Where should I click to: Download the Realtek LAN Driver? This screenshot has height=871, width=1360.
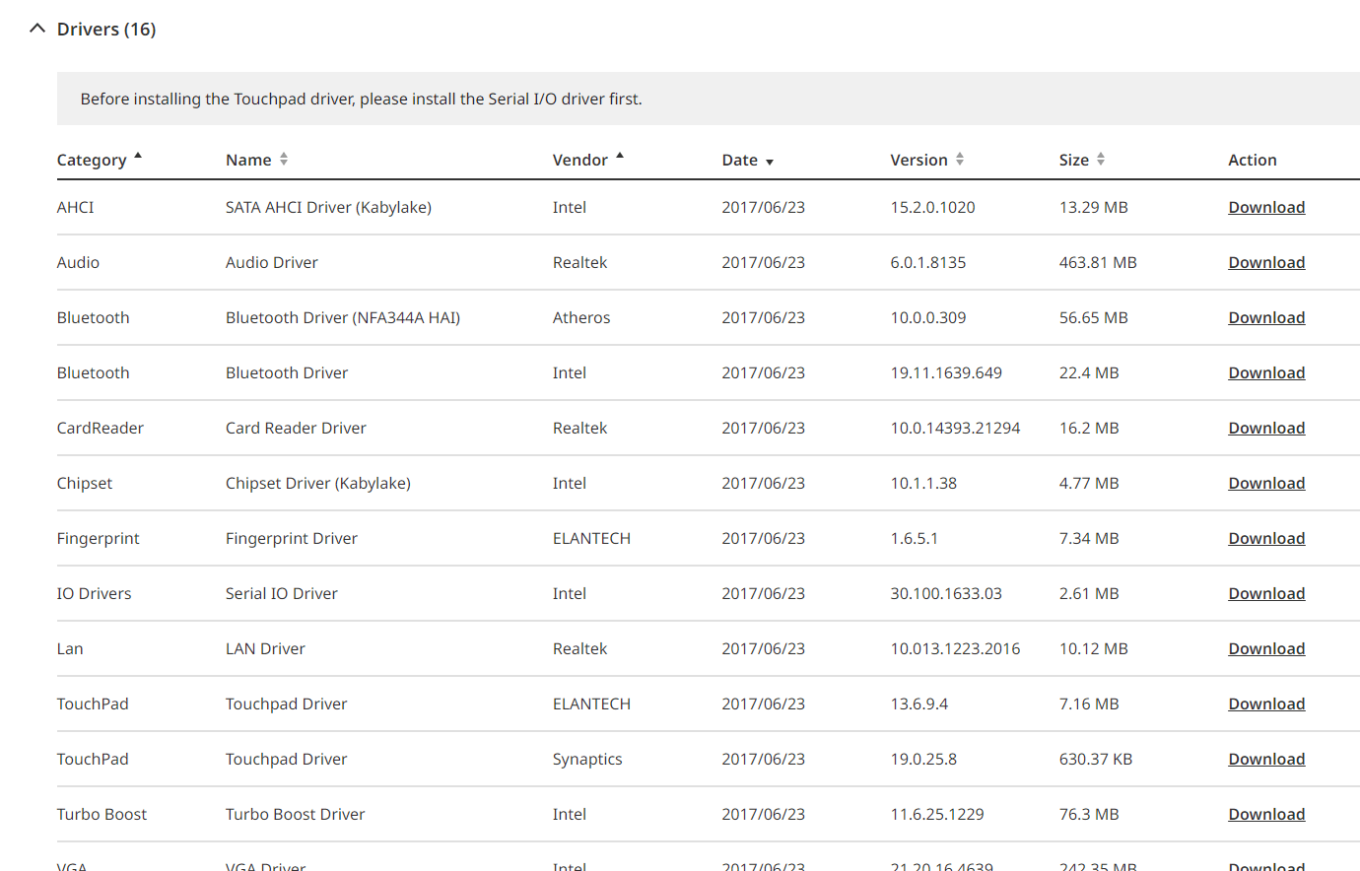[1266, 648]
